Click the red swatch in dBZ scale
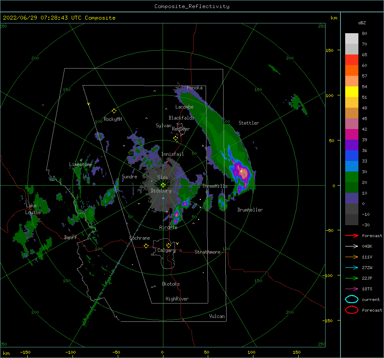Viewport: 384px width, 358px height. pyautogui.click(x=352, y=60)
